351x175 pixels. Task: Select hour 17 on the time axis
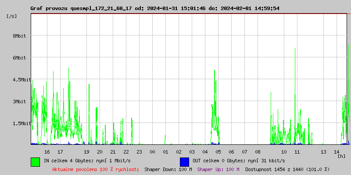(60, 152)
